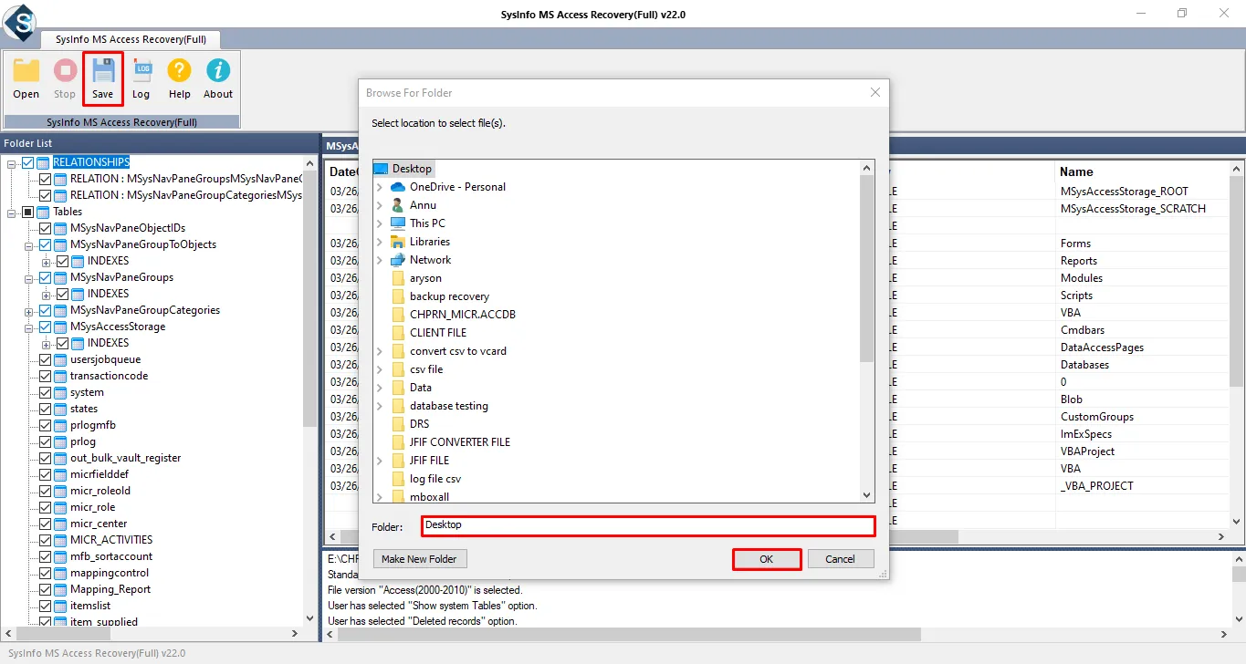Toggle the Tables checkbox
Image resolution: width=1246 pixels, height=664 pixels.
coord(27,212)
